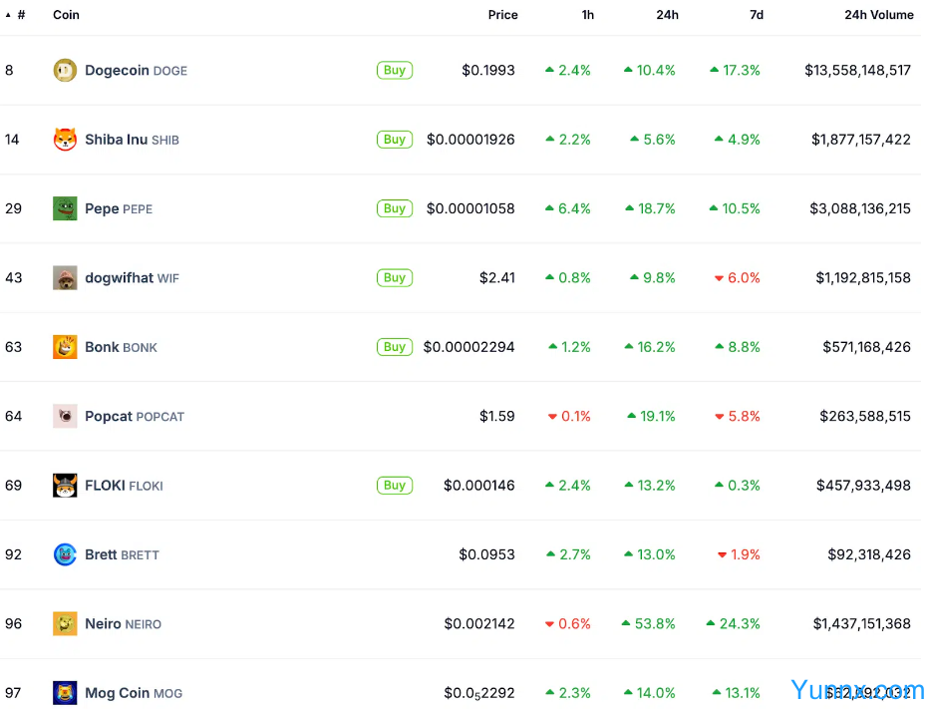
Task: Select Neiro price $0.002142
Action: tap(479, 623)
